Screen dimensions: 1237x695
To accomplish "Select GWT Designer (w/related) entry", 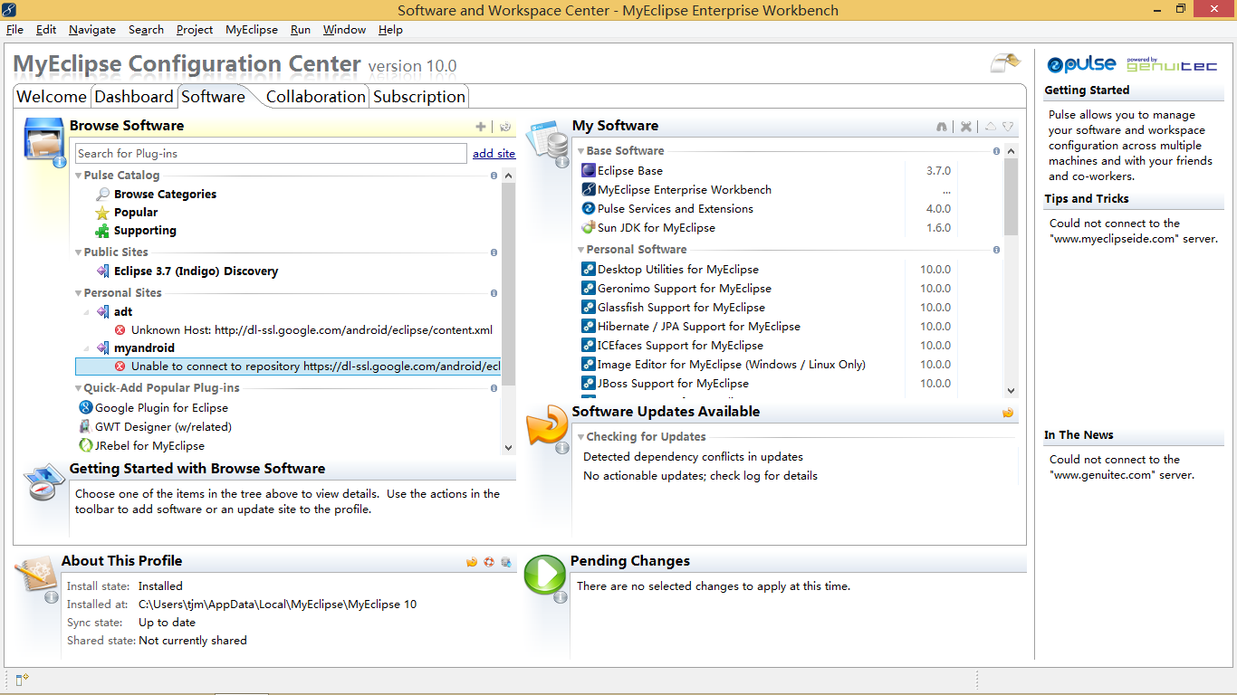I will pos(163,427).
